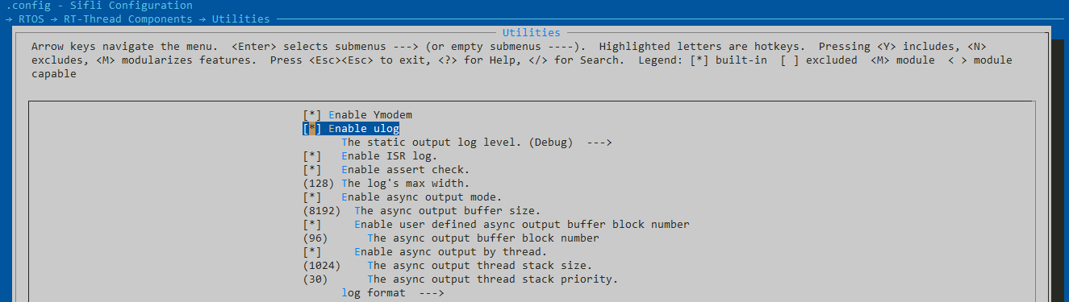The height and width of the screenshot is (302, 1069).
Task: Select the Utilities dialog title
Action: [x=531, y=33]
